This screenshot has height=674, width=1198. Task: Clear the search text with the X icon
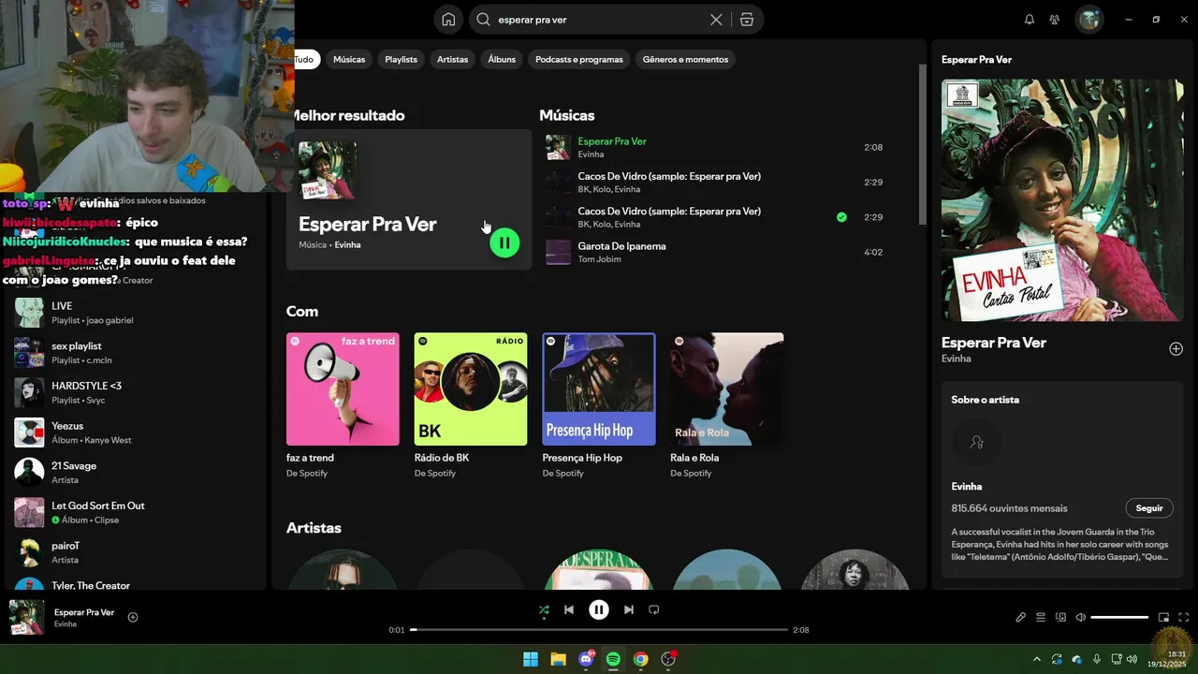[x=716, y=20]
